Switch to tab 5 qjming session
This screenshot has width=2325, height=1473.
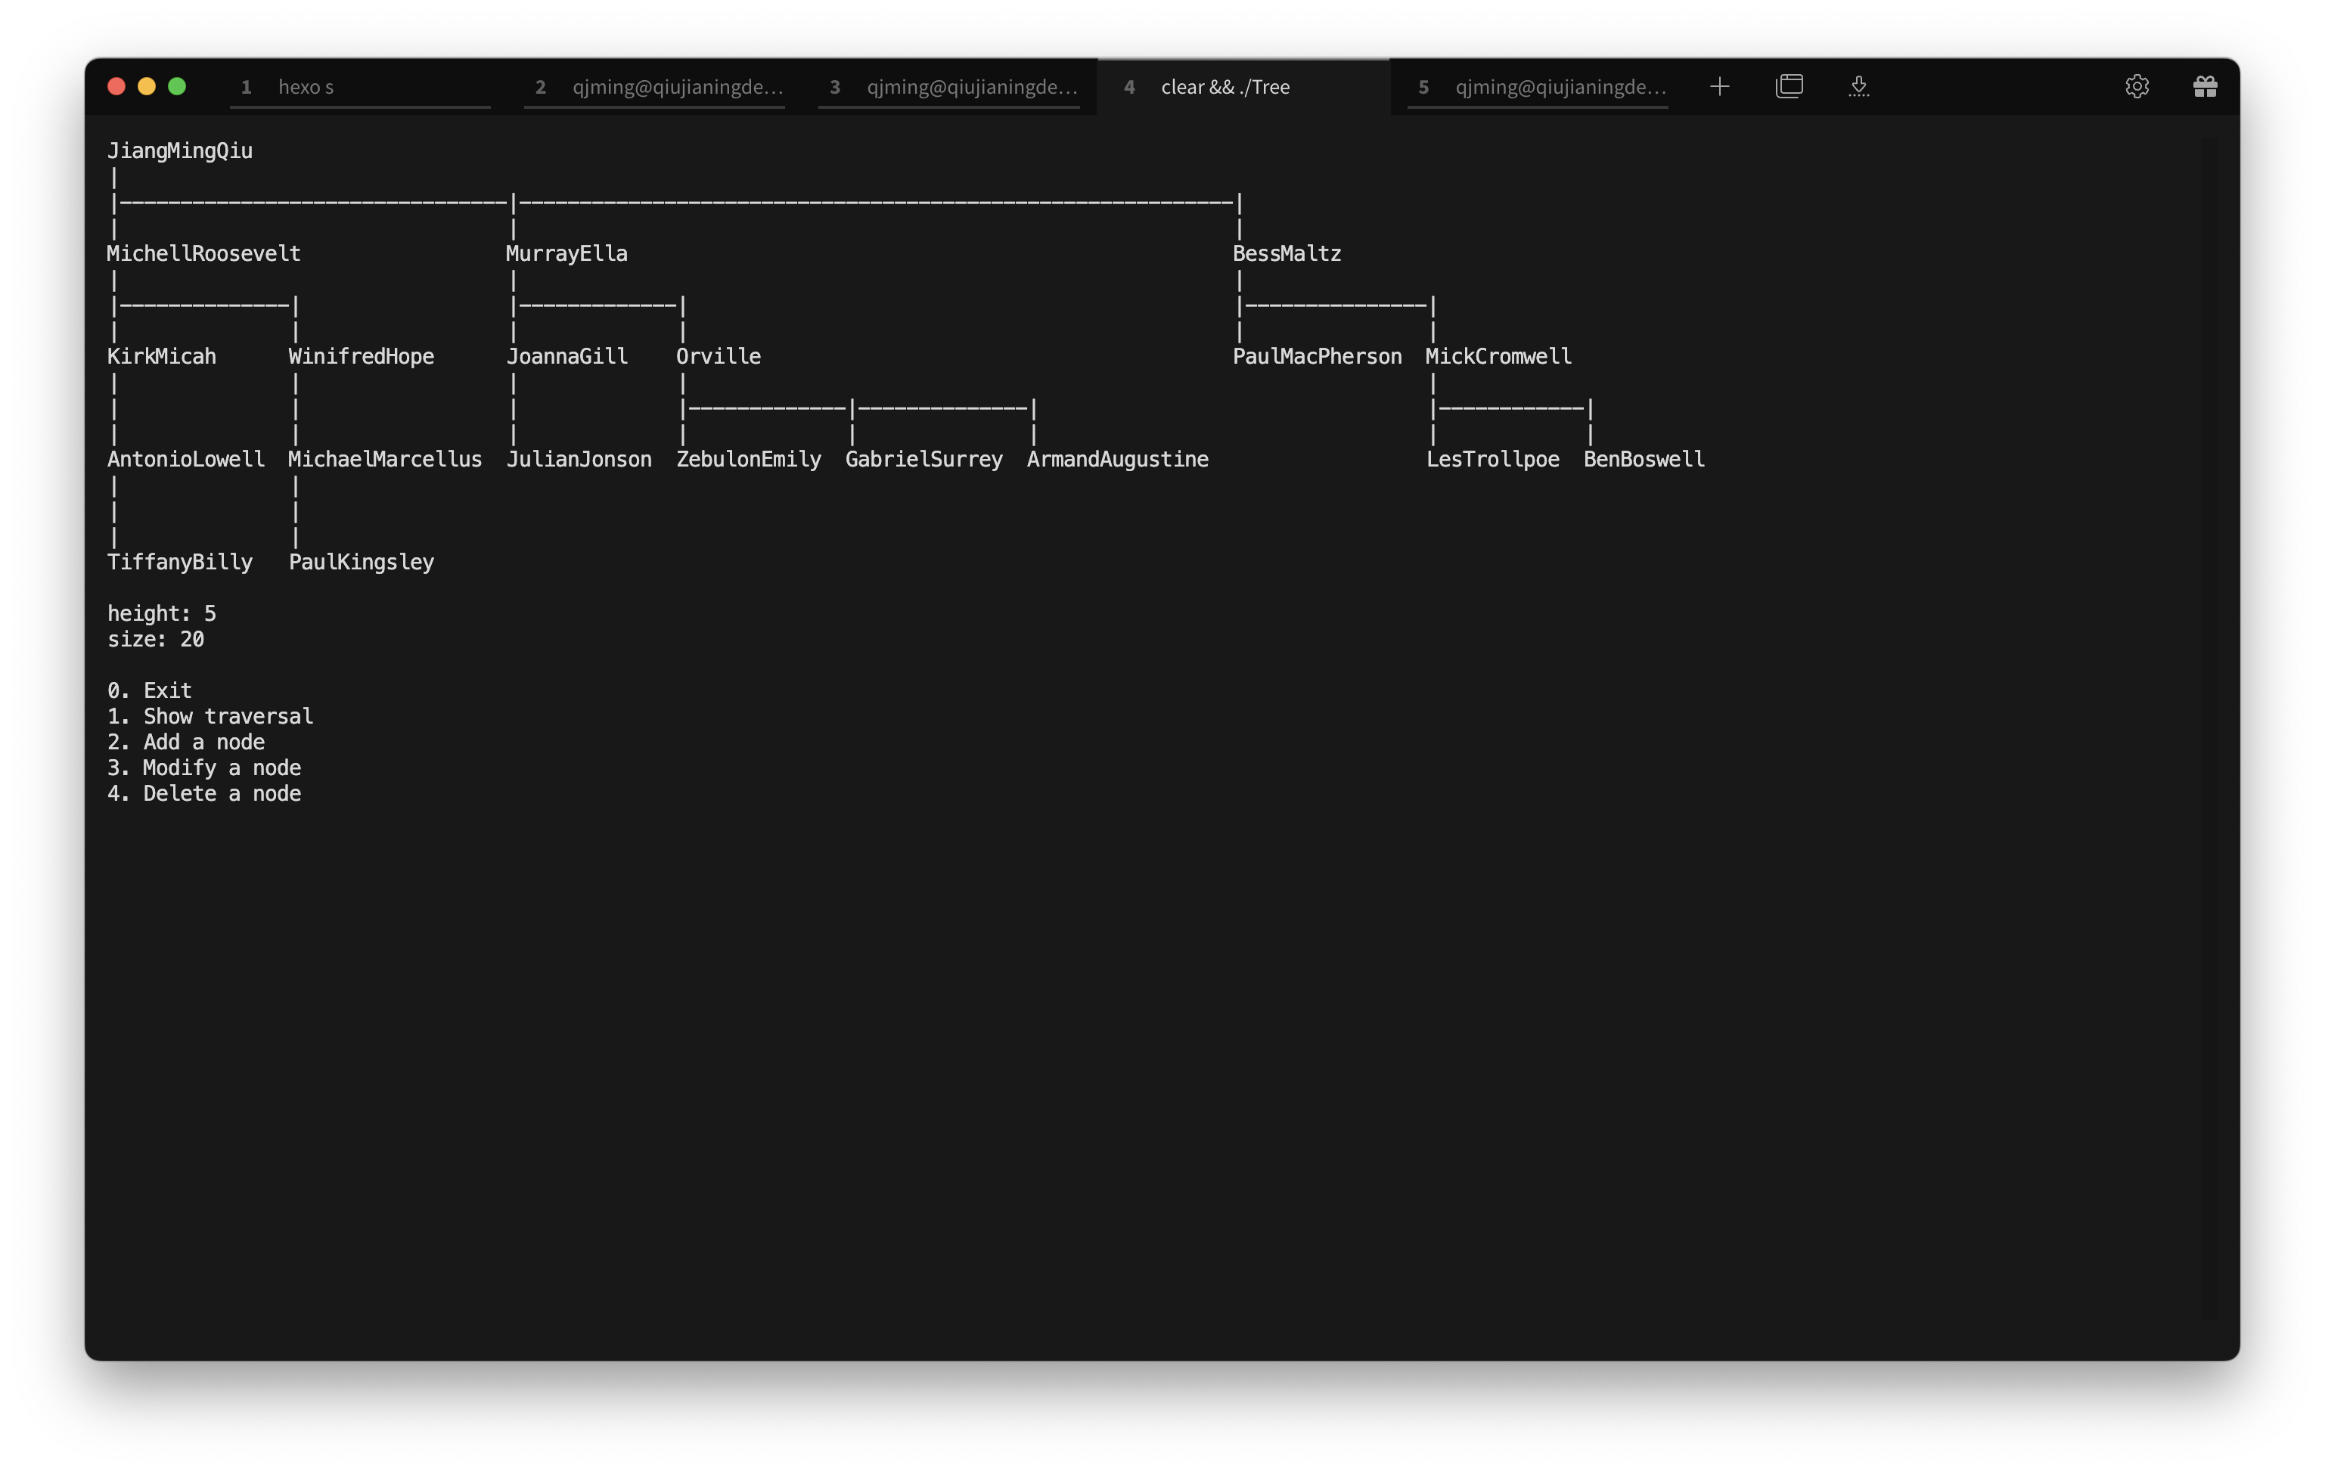(1538, 87)
